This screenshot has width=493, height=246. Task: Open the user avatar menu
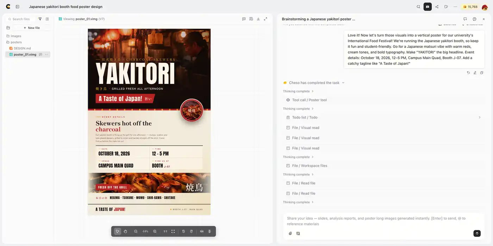[x=485, y=7]
